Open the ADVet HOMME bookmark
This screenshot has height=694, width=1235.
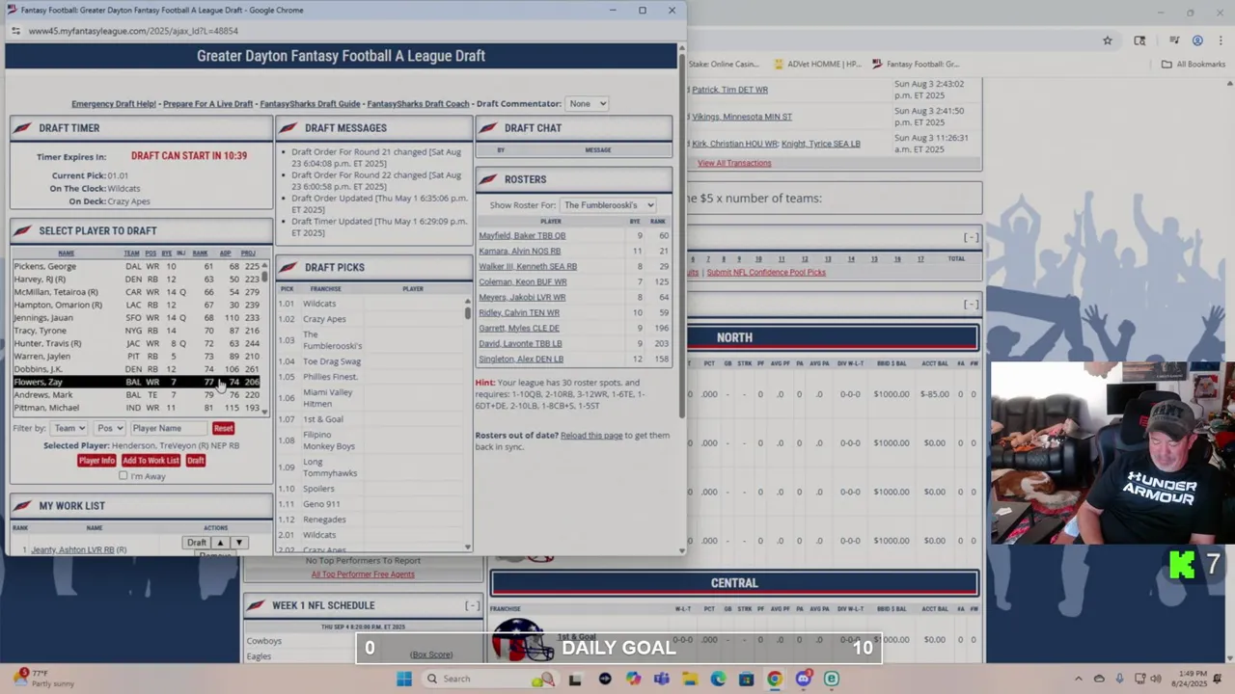[x=816, y=65]
